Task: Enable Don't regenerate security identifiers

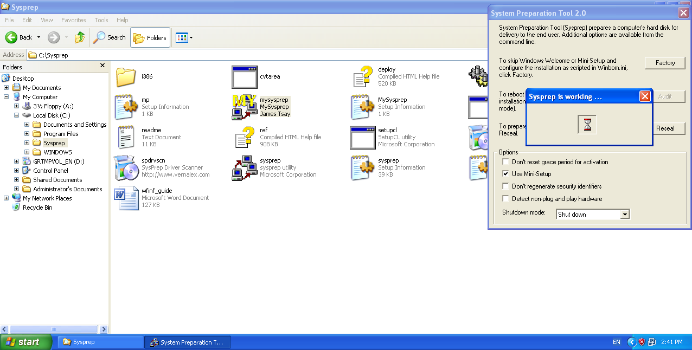Action: click(x=506, y=186)
